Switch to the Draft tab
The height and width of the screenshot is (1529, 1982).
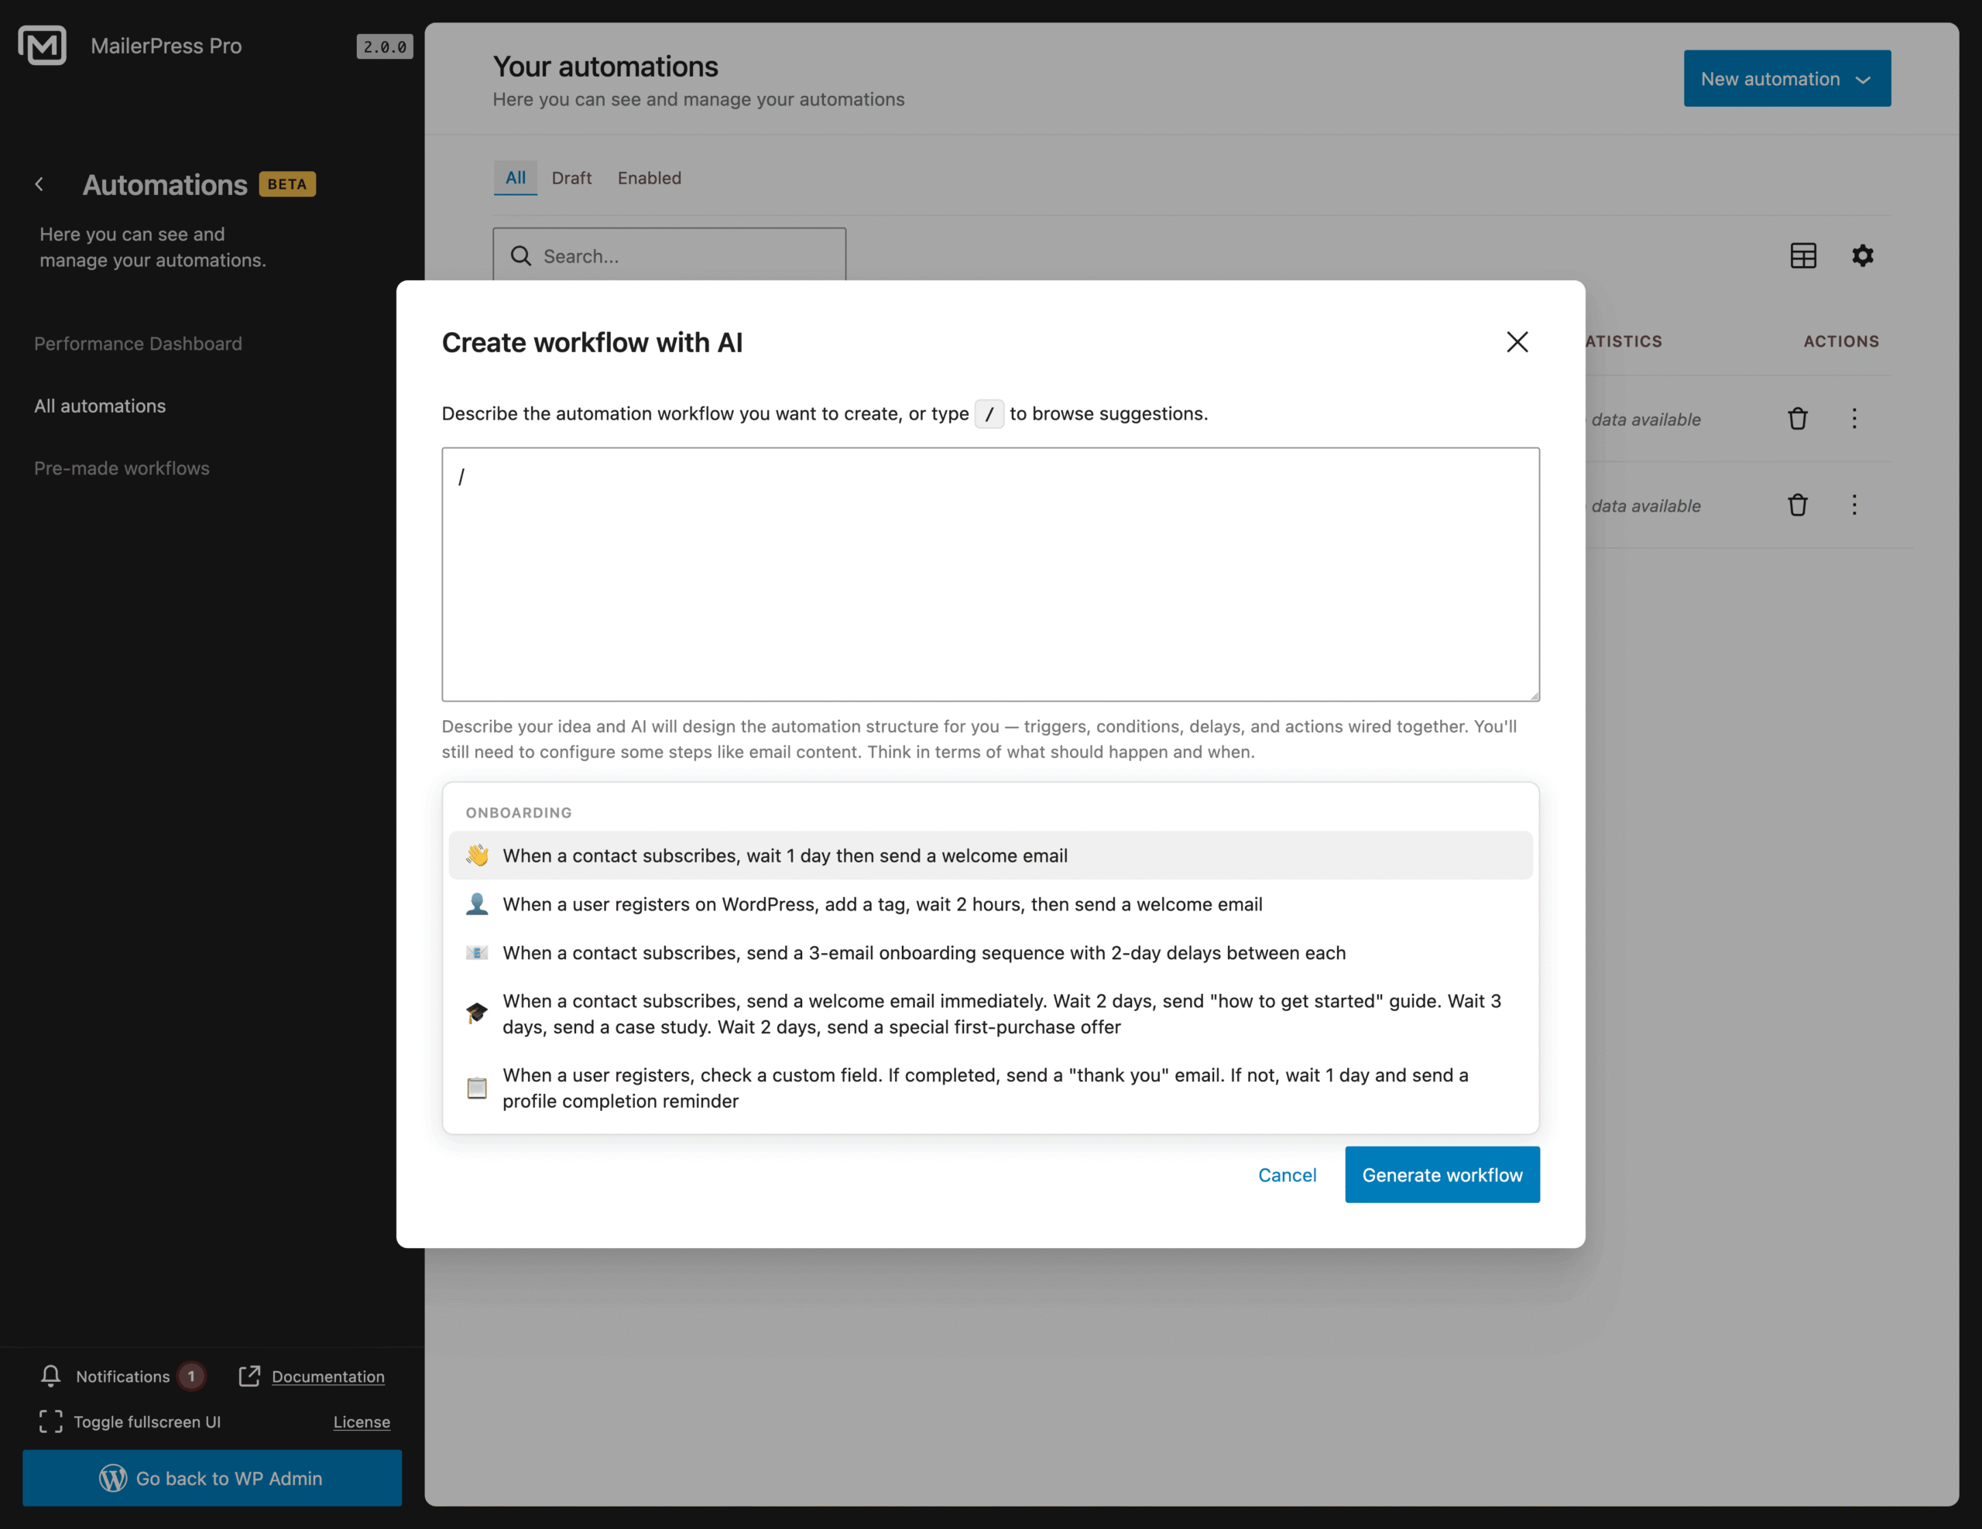pos(571,178)
